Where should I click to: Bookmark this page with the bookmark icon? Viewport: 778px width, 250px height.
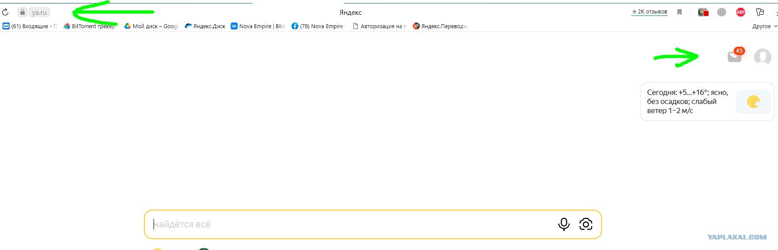coord(680,12)
